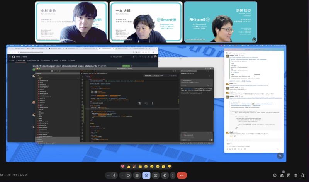Show the participants people panel
The width and height of the screenshot is (309, 182).
282,175
